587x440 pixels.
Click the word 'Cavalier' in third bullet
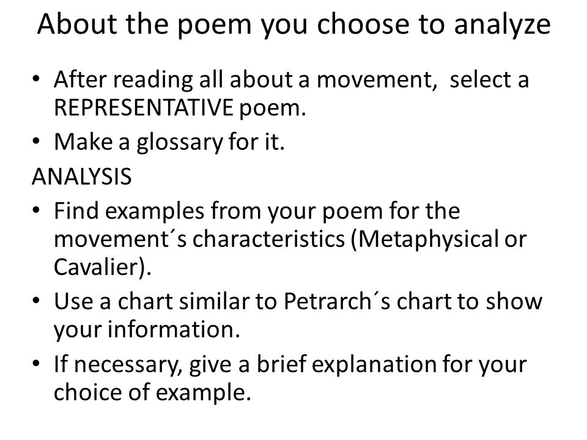point(96,267)
